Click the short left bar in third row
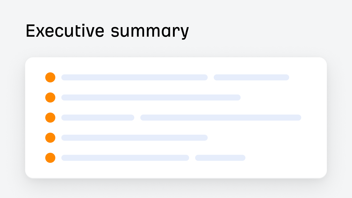The height and width of the screenshot is (198, 352). point(98,118)
